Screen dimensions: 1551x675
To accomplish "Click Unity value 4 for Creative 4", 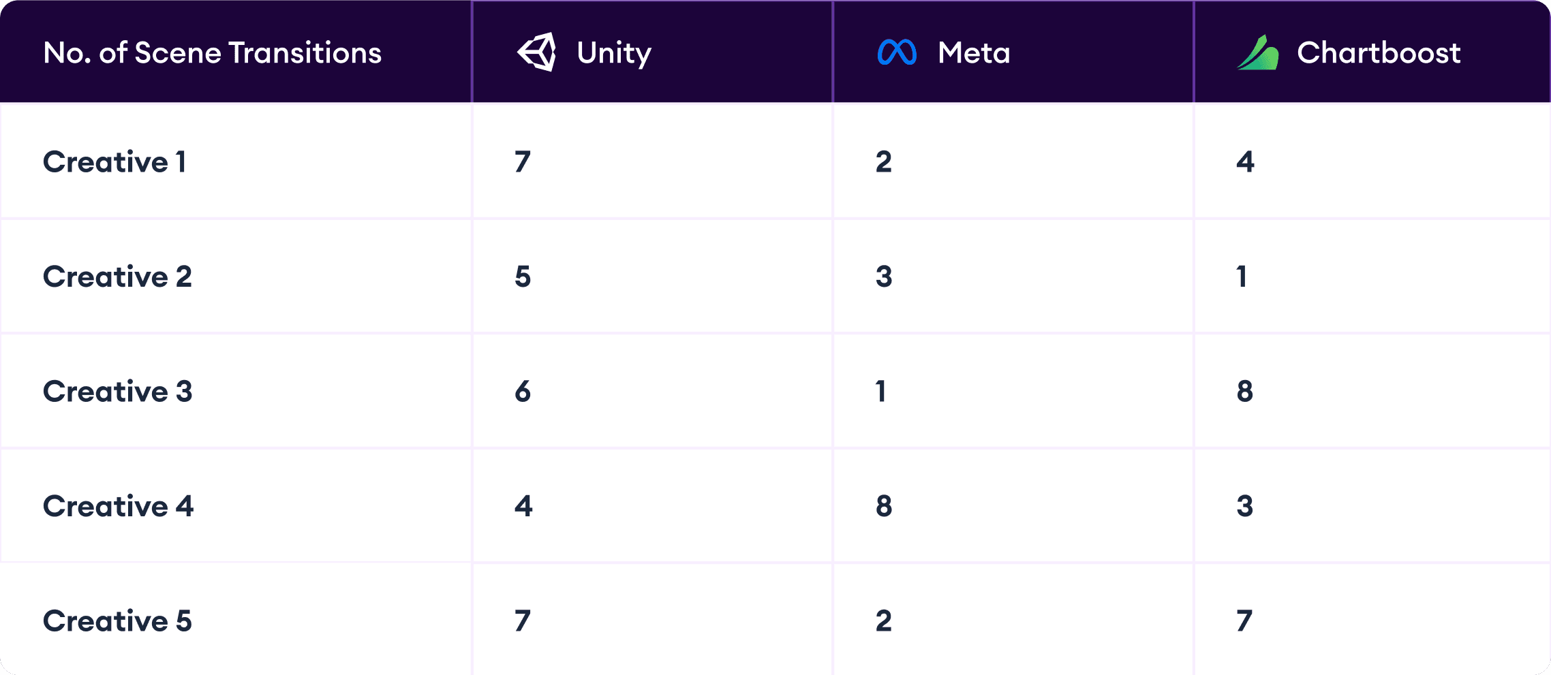I will (523, 506).
